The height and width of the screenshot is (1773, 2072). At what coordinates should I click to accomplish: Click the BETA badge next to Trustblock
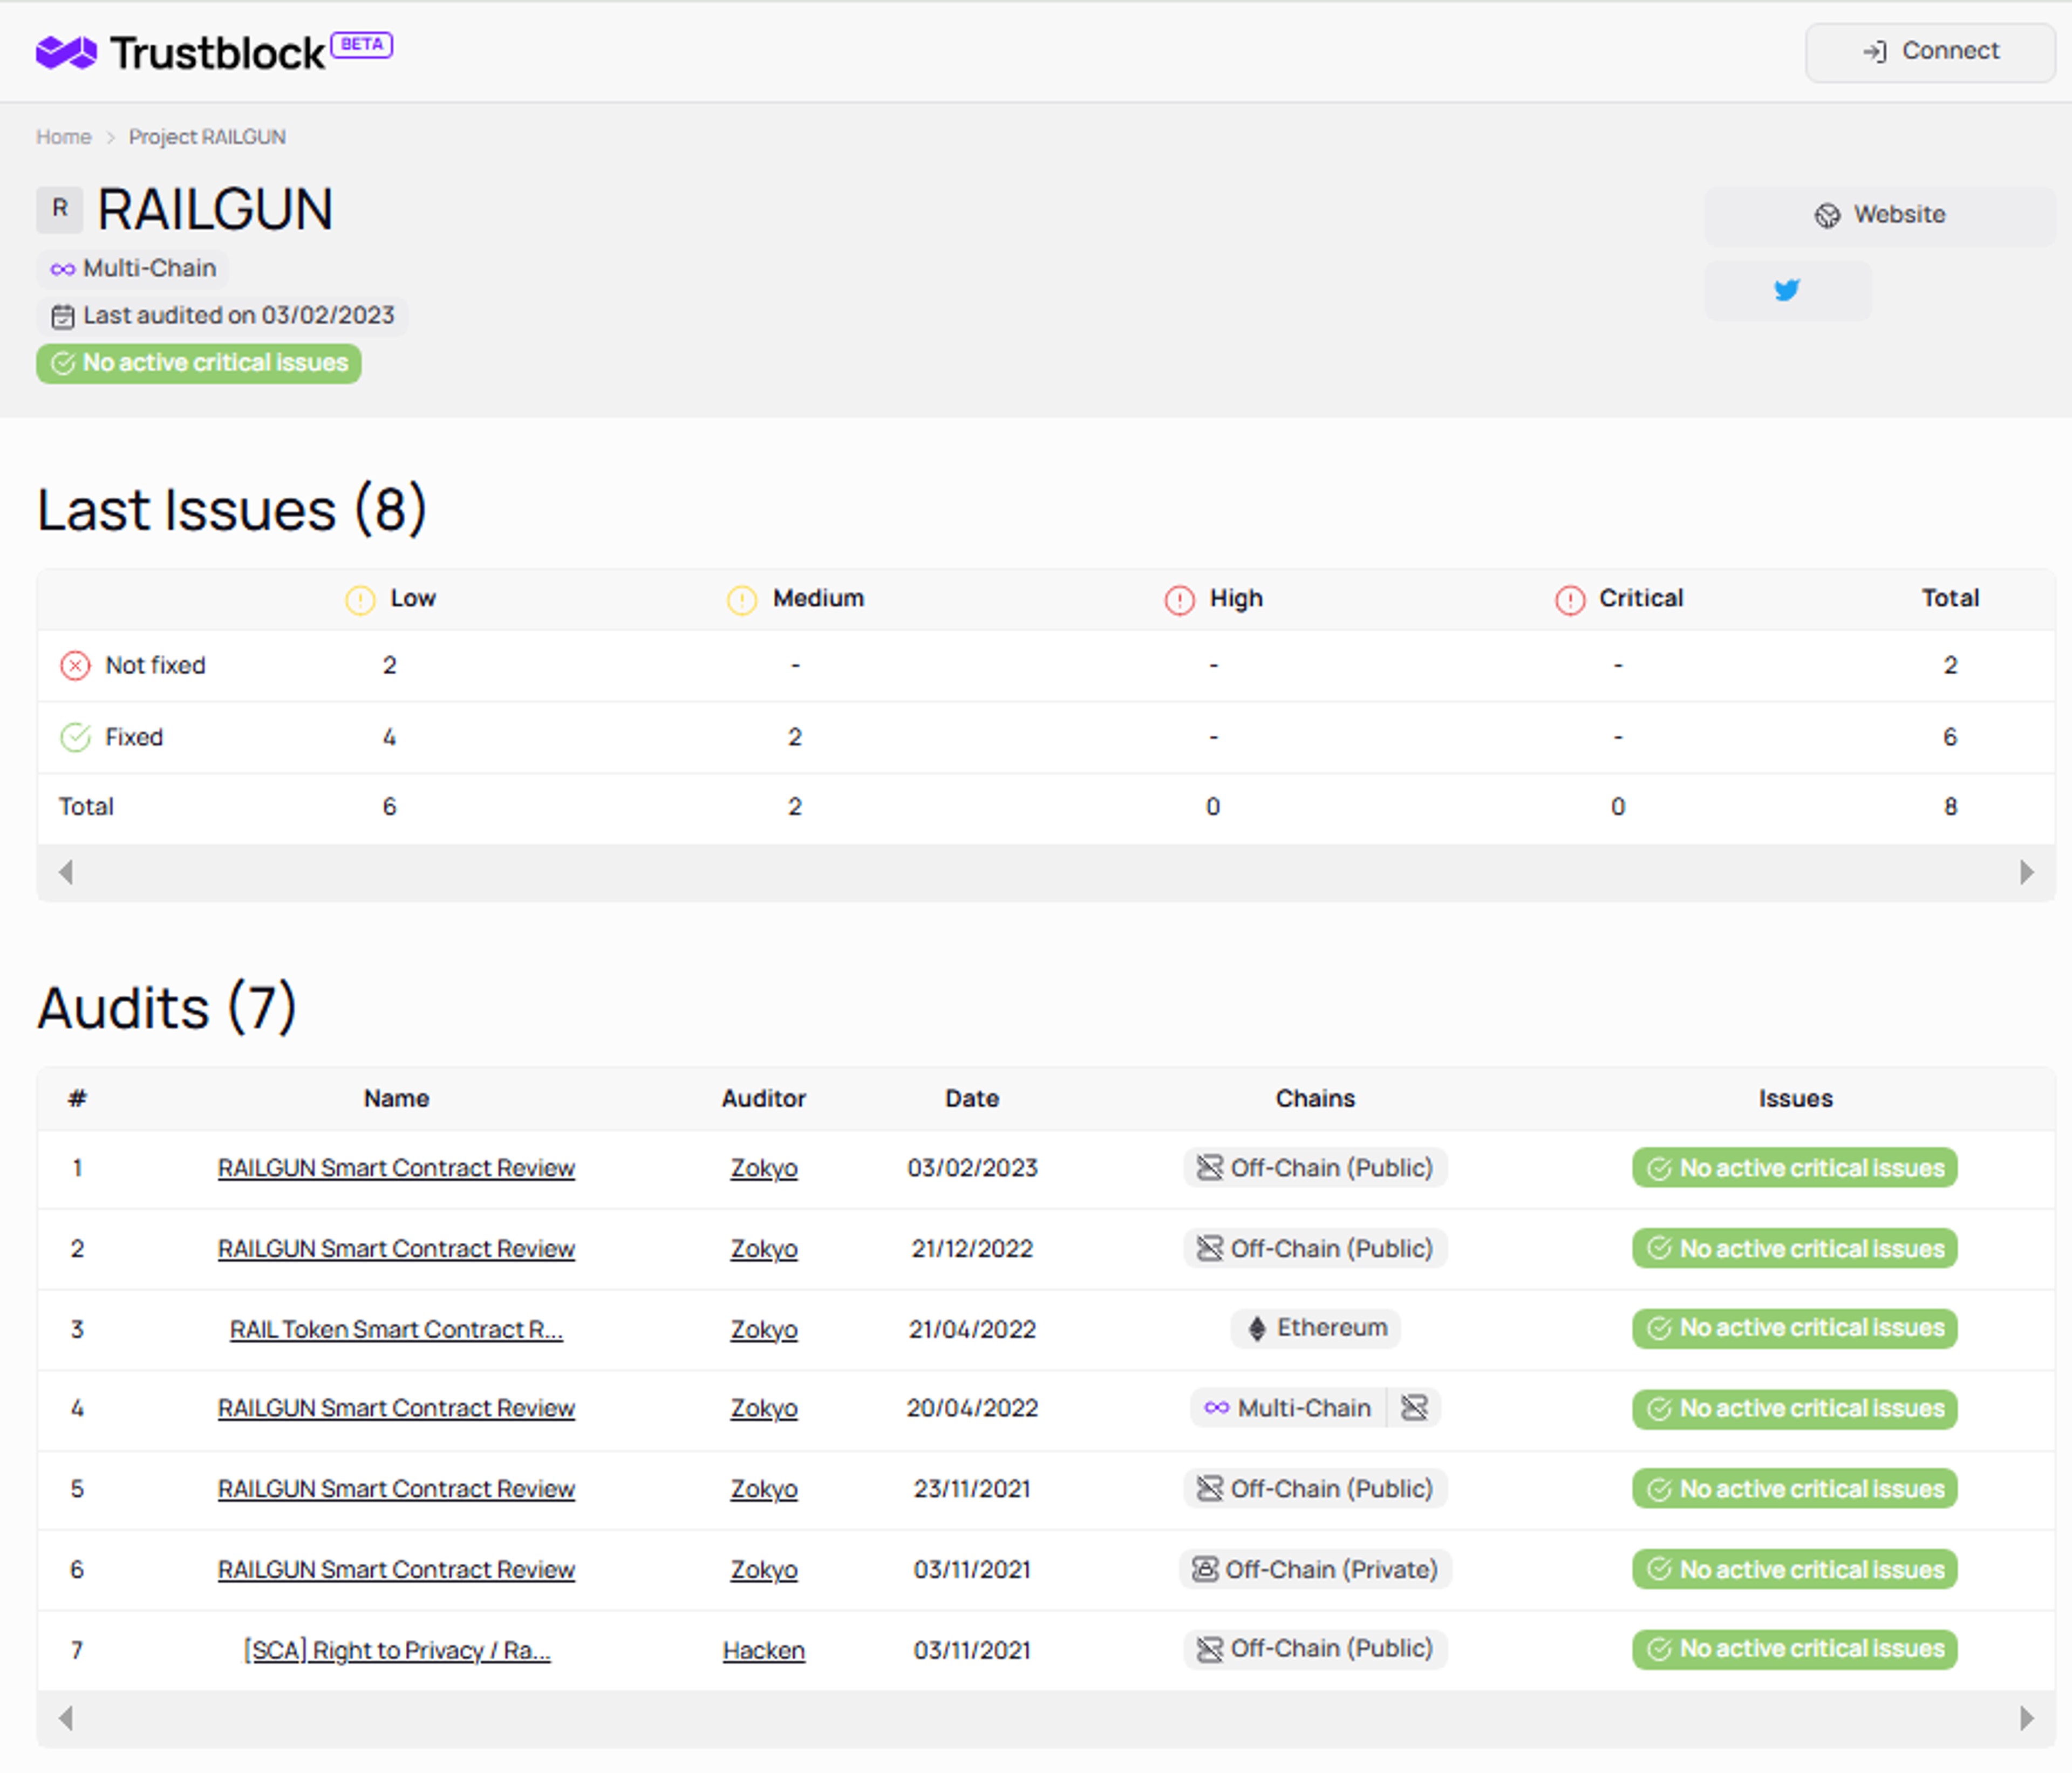[x=362, y=45]
